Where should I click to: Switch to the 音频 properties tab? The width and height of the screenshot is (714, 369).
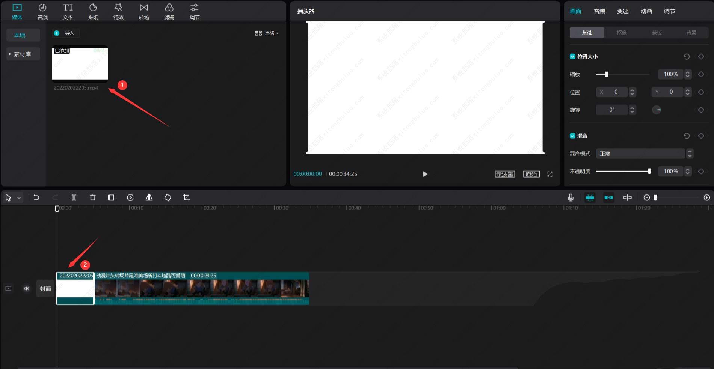click(599, 11)
